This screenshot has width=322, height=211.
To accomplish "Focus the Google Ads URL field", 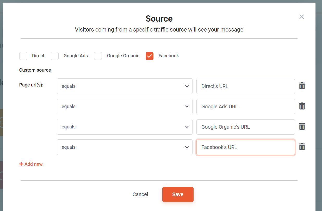I will pos(246,107).
